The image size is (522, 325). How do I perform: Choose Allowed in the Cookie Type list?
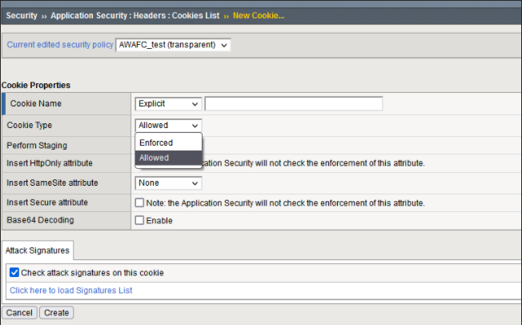click(x=155, y=158)
